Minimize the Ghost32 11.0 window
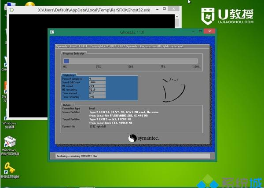This screenshot has height=188, width=264. tap(193, 32)
